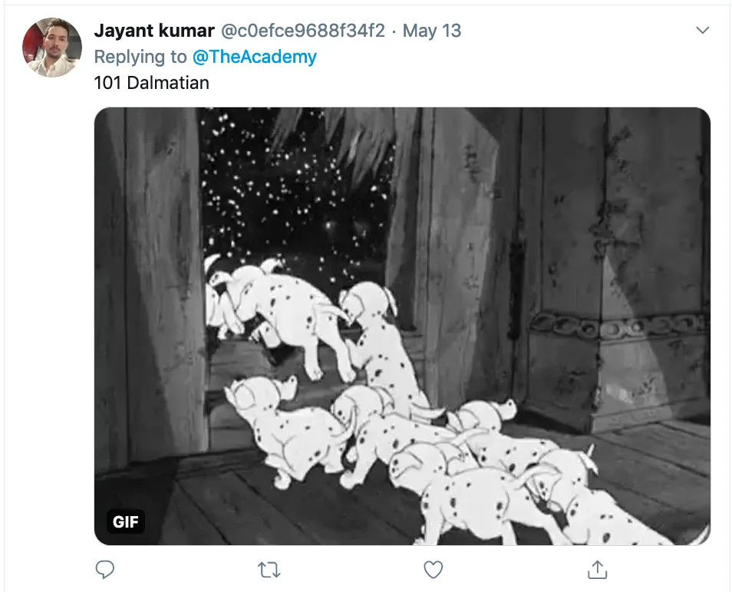Screen dimensions: 732x592
Task: Retweet the 101 Dalmatian post
Action: pos(269,570)
